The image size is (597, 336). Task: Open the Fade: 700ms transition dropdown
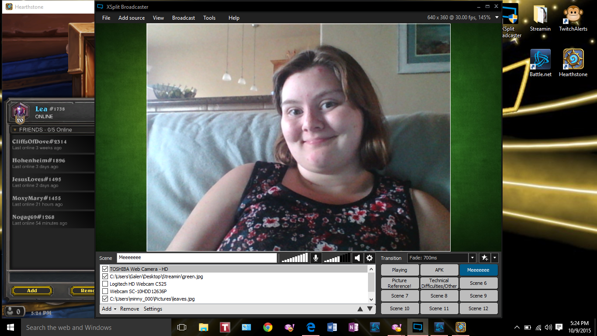pyautogui.click(x=472, y=258)
